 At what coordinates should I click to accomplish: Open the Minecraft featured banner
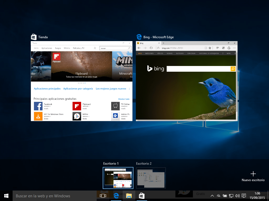(x=122, y=66)
